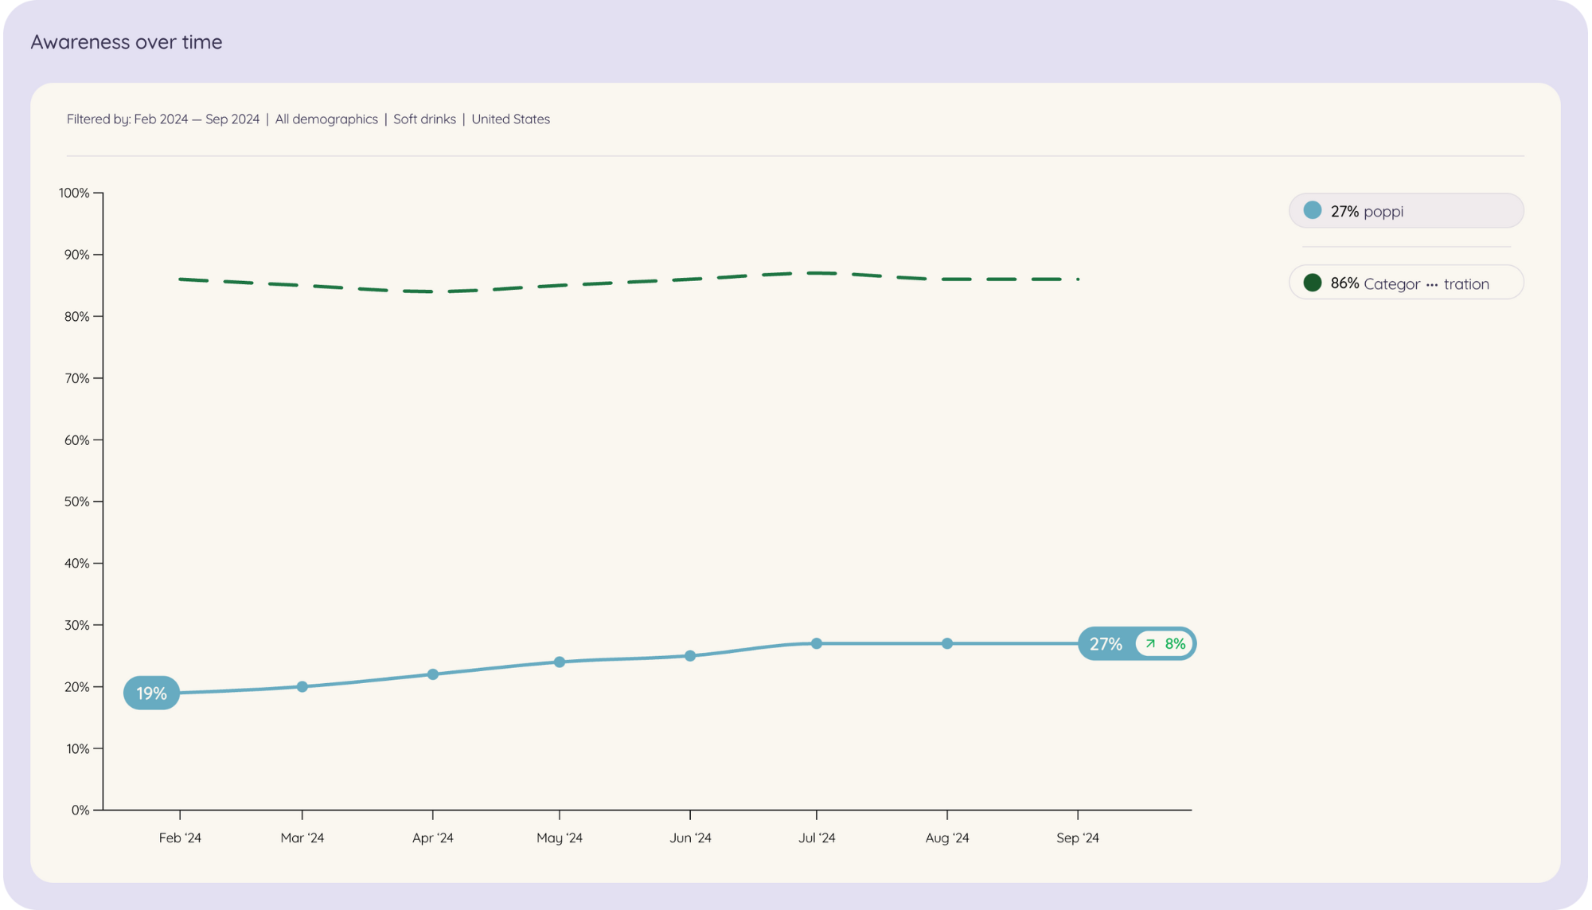
Task: Click the green upward arrow trend icon
Action: 1150,643
